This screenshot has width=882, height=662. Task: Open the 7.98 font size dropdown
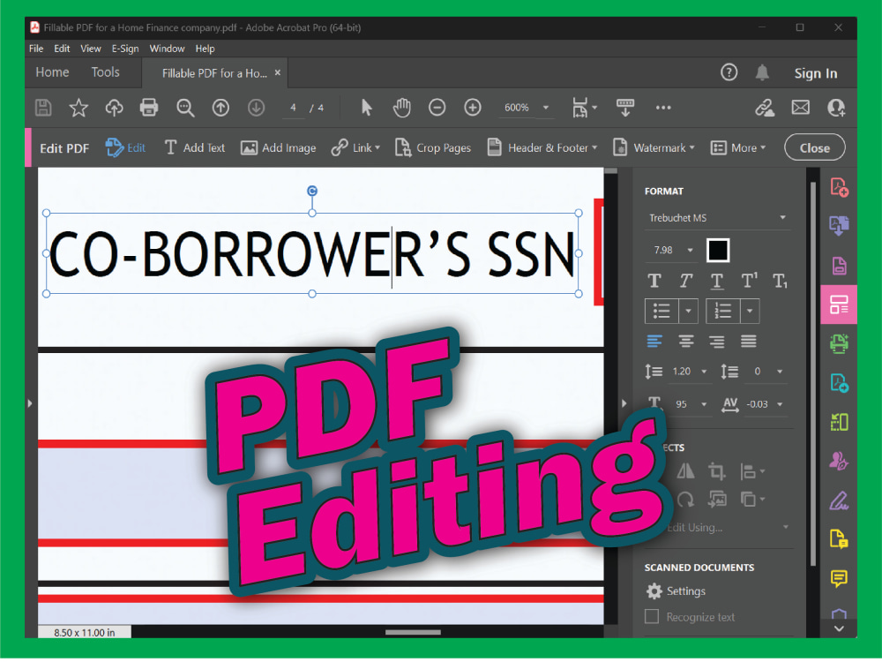(x=673, y=250)
